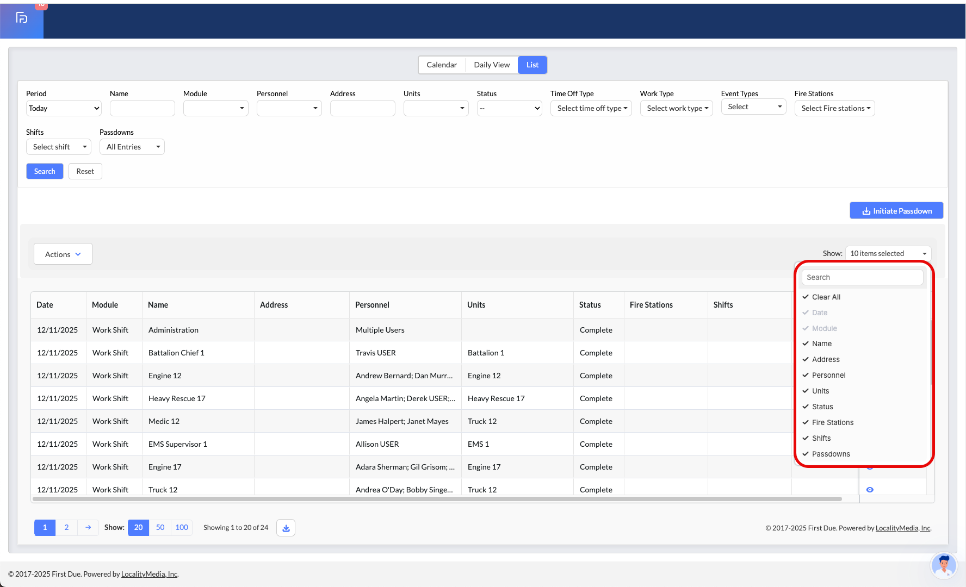Open the Period dropdown set to Today

64,108
